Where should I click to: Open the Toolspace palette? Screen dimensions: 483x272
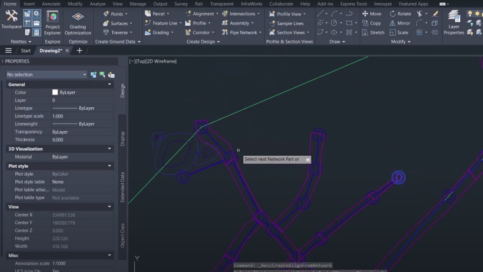click(x=12, y=20)
